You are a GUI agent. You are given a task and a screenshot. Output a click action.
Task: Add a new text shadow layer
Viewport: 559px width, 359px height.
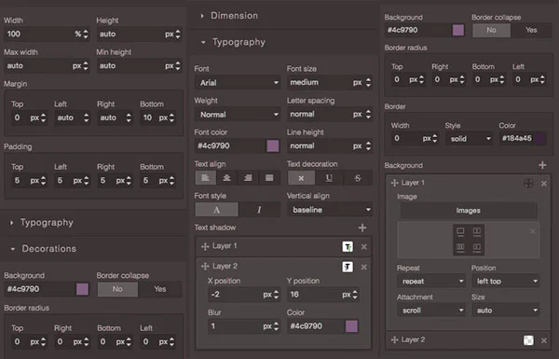coord(362,228)
